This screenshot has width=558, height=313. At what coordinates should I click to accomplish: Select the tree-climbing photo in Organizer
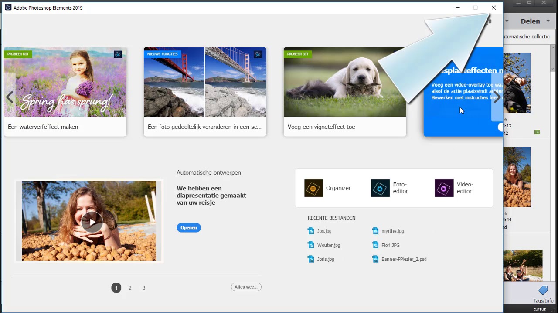(517, 83)
